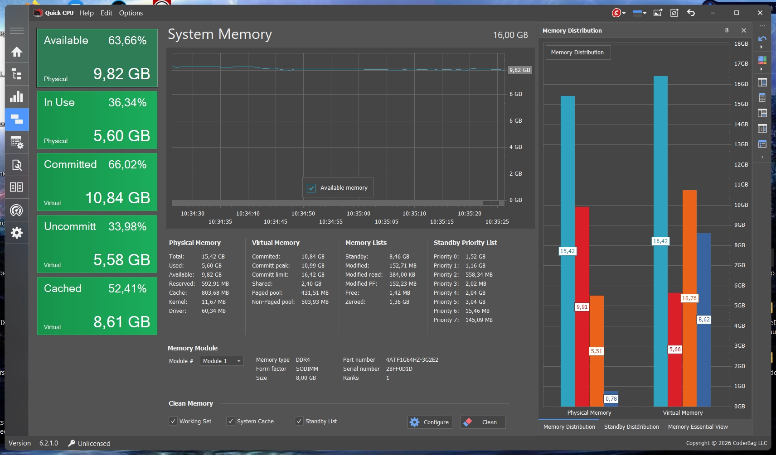
Task: Click the Version 6.2.1.0 status text
Action: [x=34, y=443]
